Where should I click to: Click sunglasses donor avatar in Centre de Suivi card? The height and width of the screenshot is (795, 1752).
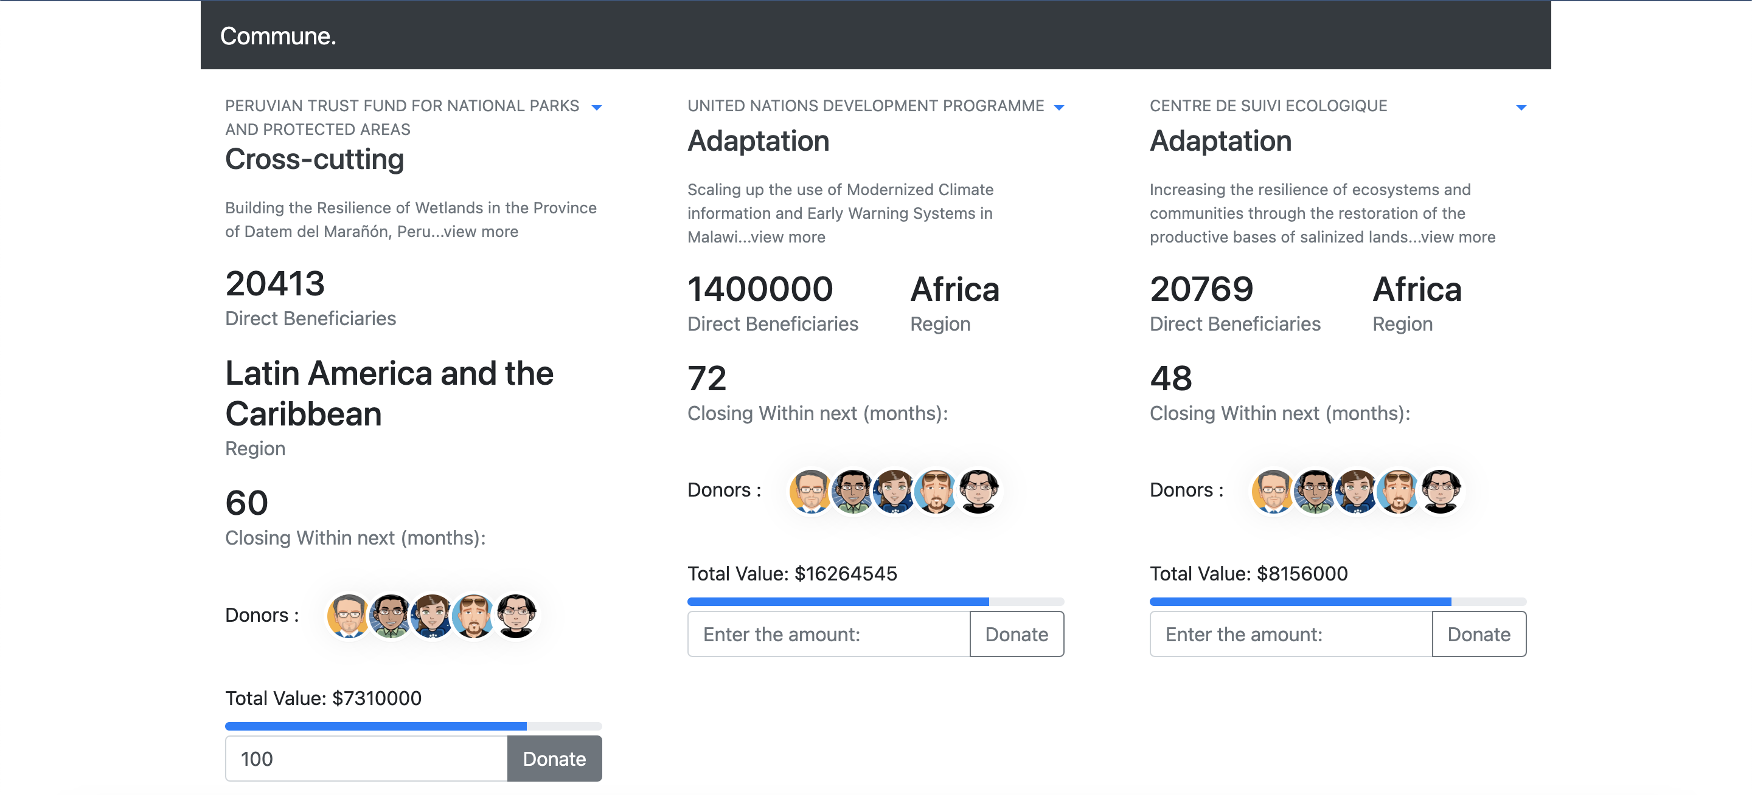[x=1399, y=490]
